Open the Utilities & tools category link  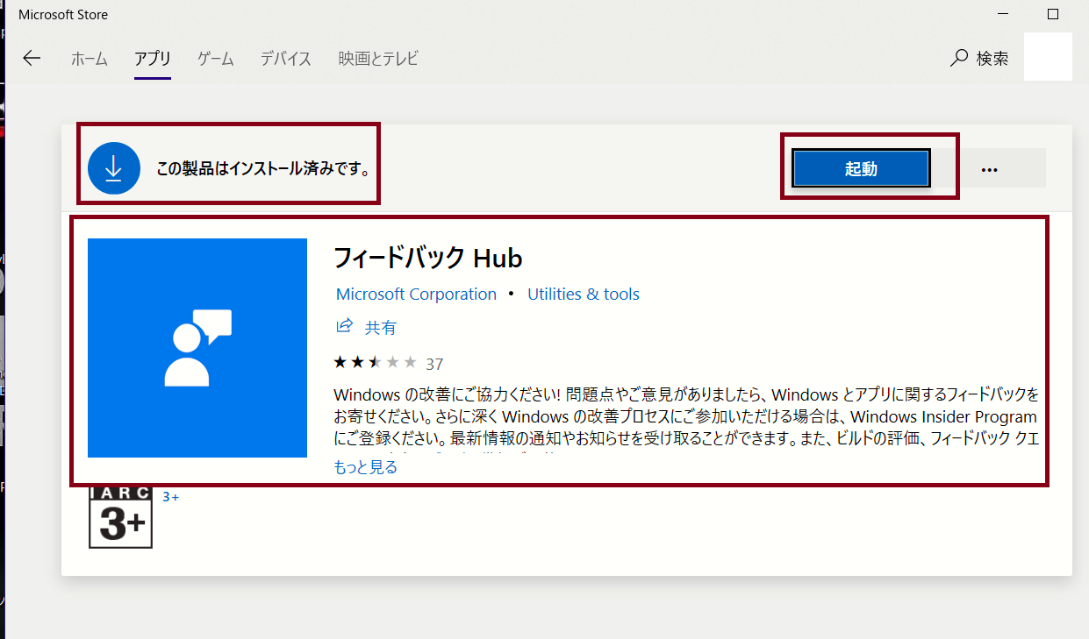coord(584,295)
